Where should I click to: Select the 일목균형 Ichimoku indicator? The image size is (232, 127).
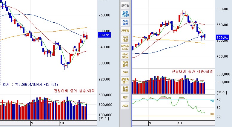click(125, 89)
